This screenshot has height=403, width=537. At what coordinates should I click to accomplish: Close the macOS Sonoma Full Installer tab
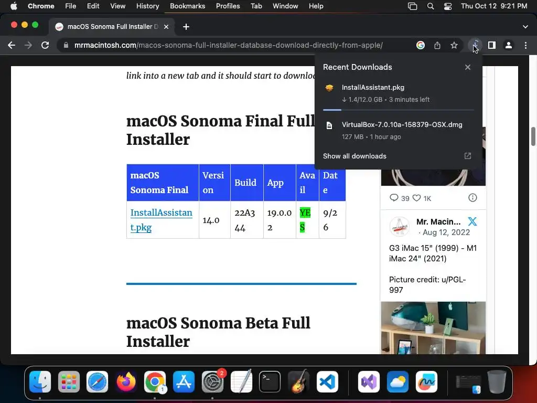coord(166,27)
